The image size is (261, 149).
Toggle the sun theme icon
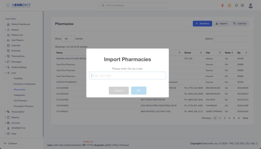click(x=229, y=5)
